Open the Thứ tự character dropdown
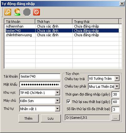Image resolution: width=126 pixels, height=133 pixels. (57, 109)
